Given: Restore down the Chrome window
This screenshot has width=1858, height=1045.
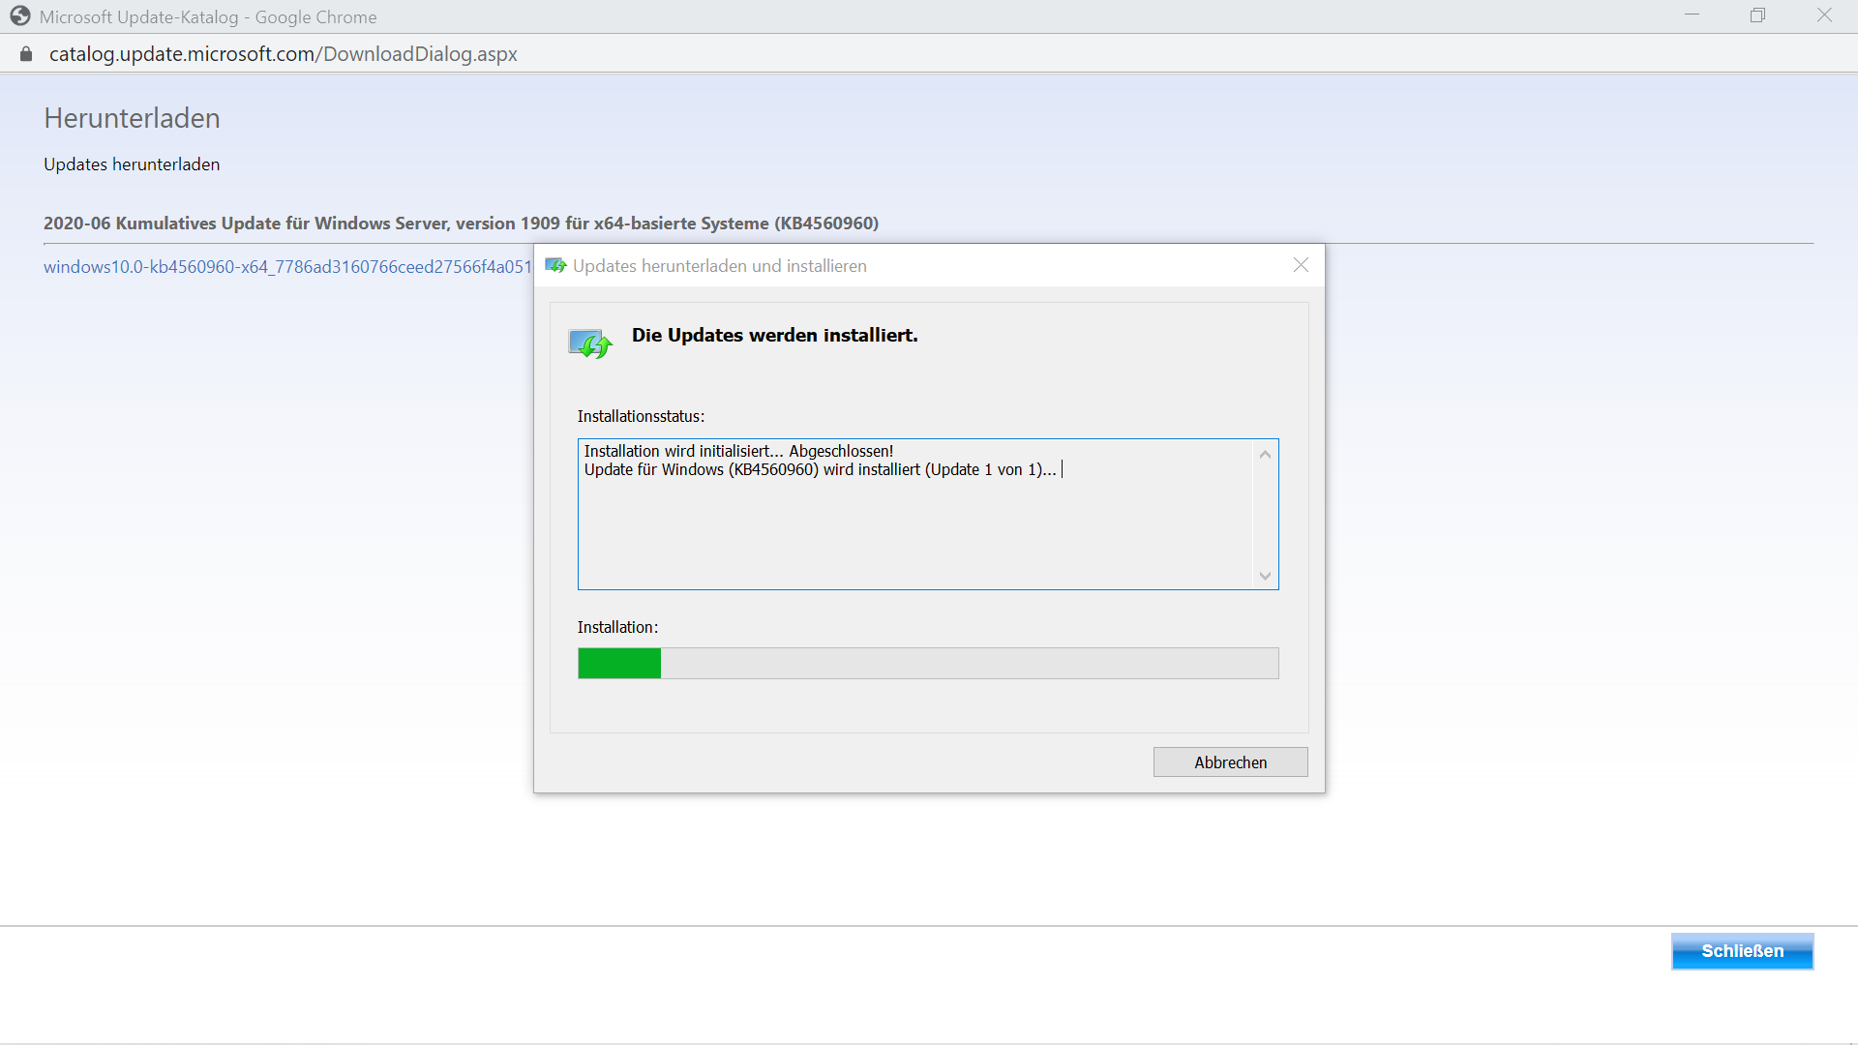Looking at the screenshot, I should click(1757, 15).
